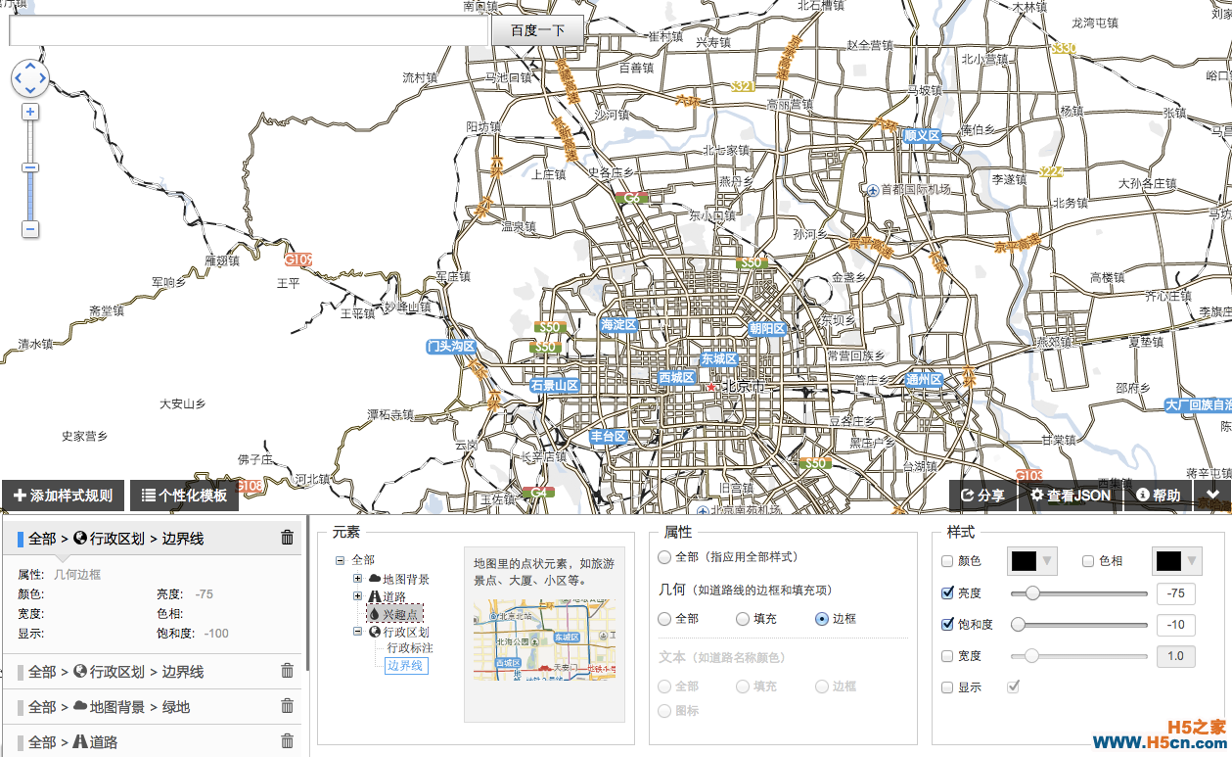Zoom in with the plus button

(x=30, y=112)
